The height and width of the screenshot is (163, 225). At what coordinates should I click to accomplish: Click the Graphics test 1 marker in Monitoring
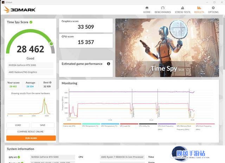[x=133, y=112]
